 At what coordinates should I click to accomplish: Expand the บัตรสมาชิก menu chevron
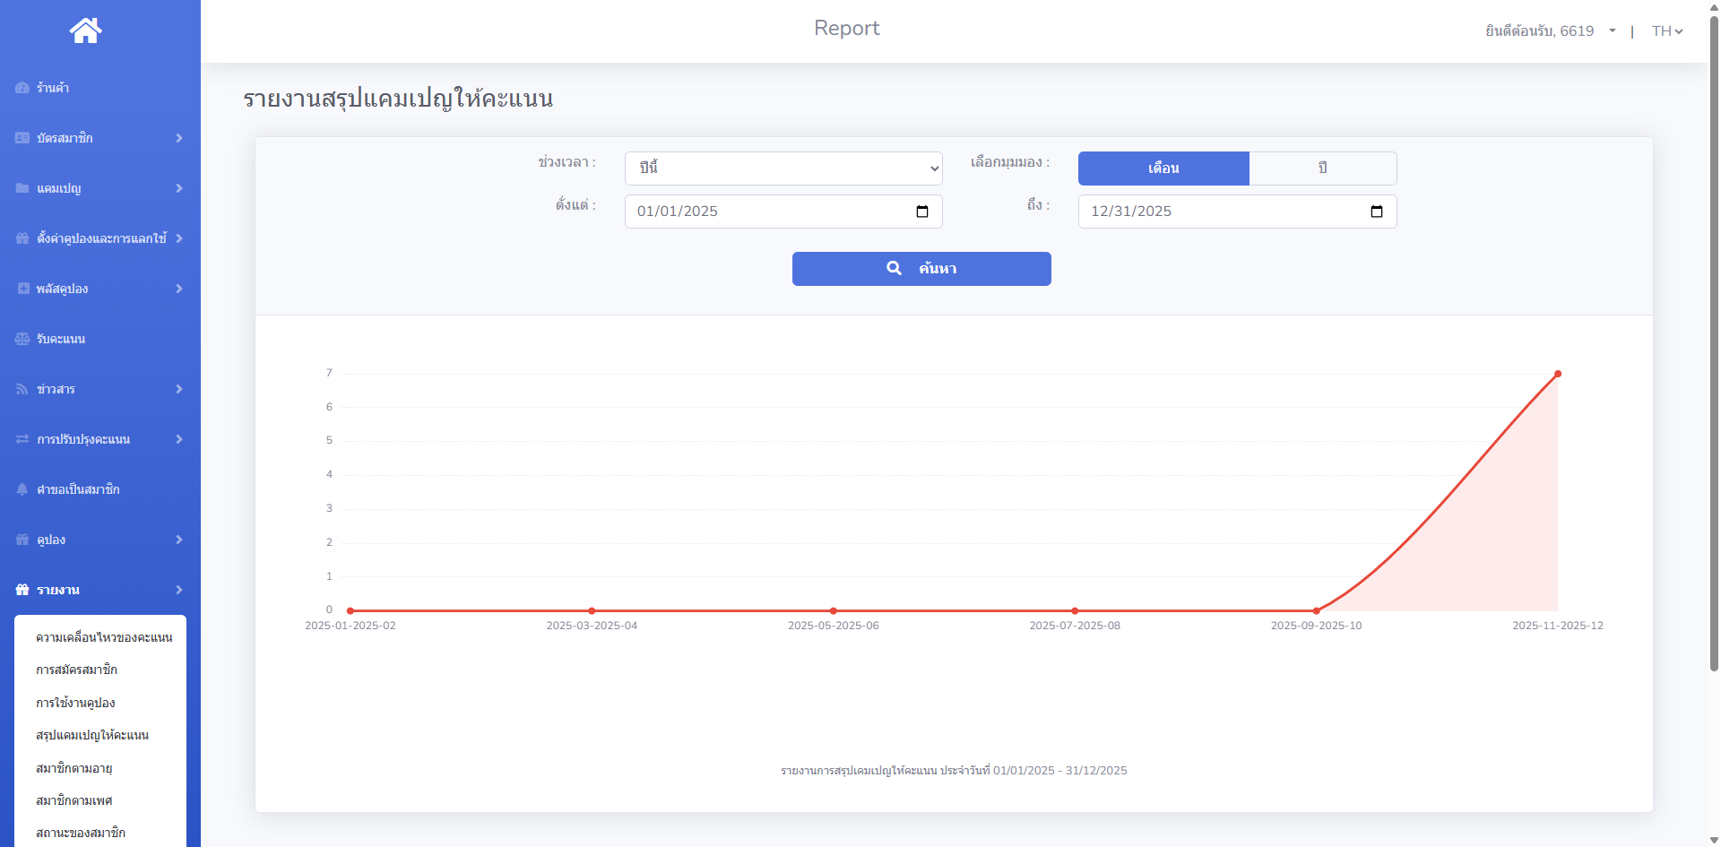(179, 138)
